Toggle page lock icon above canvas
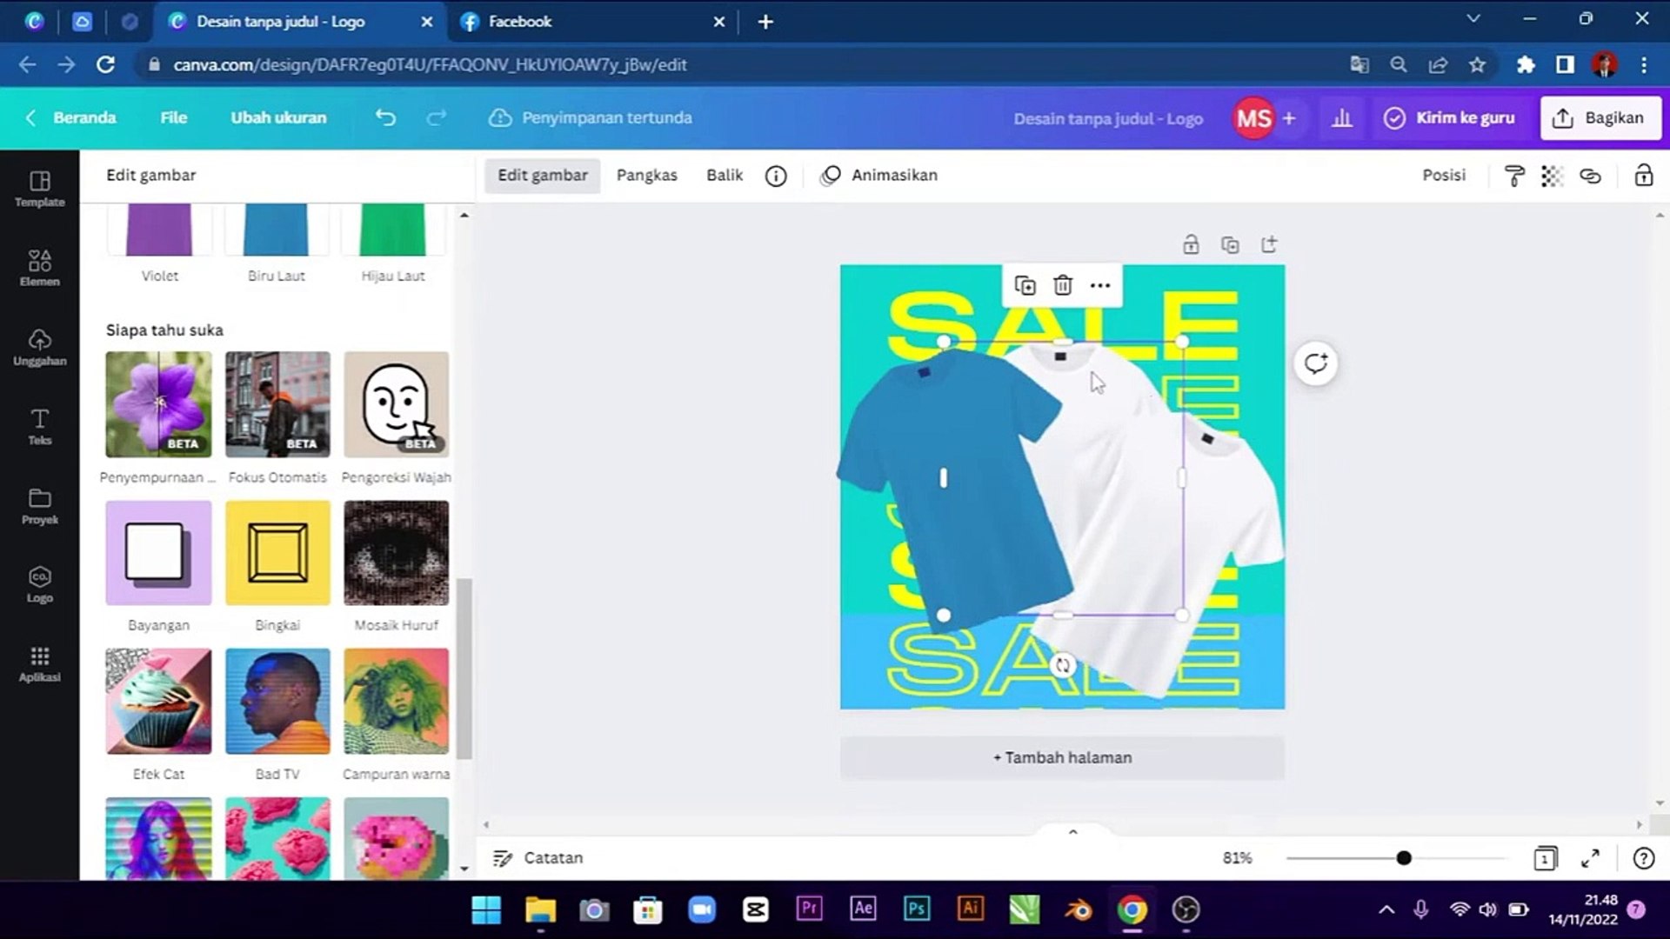This screenshot has height=939, width=1670. click(1191, 244)
